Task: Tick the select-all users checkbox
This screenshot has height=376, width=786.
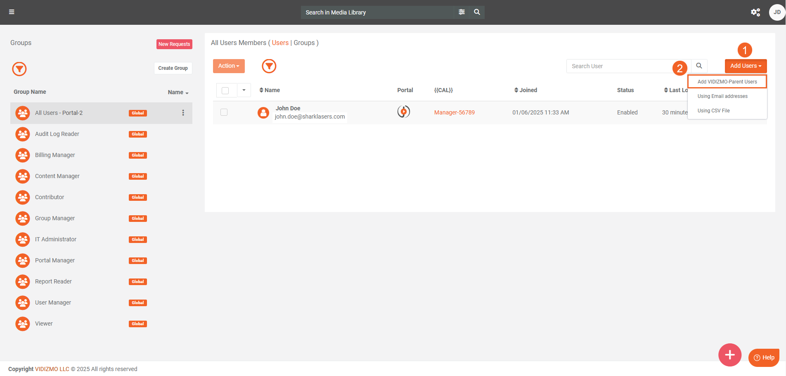Action: [225, 90]
